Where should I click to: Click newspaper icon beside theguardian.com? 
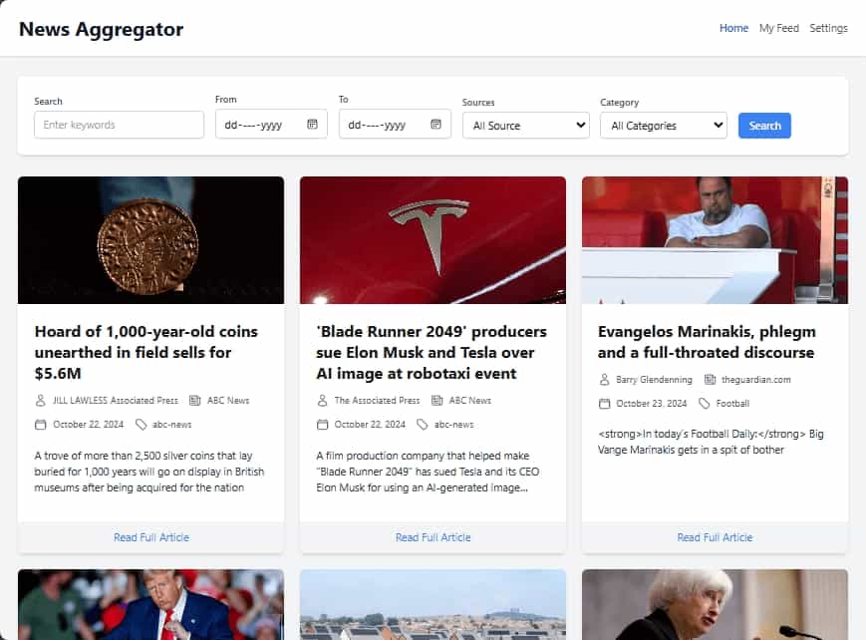click(x=710, y=380)
